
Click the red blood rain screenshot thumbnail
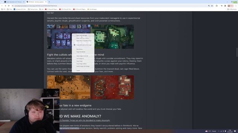[x=112, y=87]
